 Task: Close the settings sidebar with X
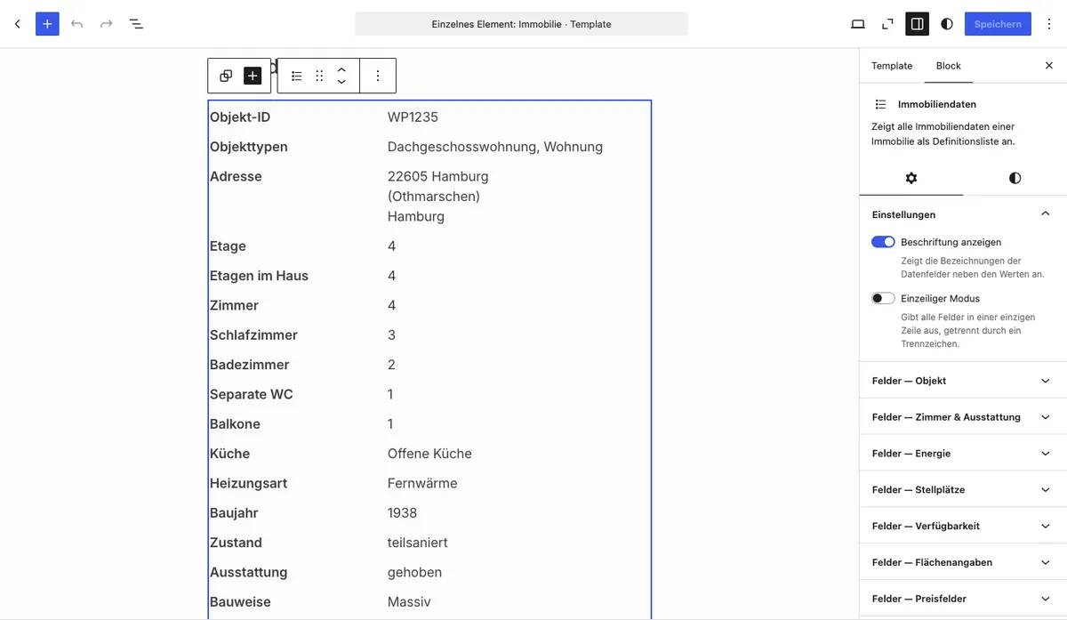tap(1049, 66)
